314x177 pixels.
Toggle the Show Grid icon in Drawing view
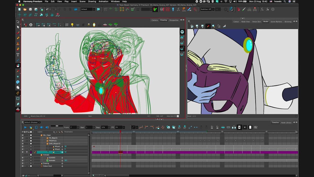[67, 25]
